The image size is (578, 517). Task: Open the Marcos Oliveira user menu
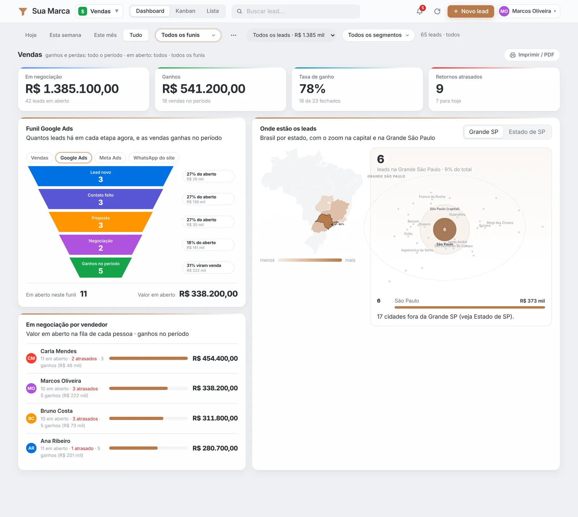[529, 11]
